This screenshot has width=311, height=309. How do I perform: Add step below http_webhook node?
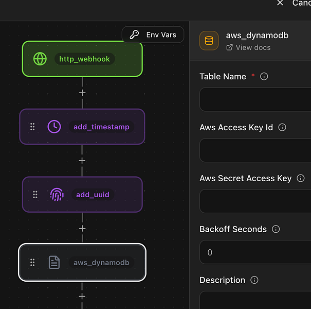(82, 93)
